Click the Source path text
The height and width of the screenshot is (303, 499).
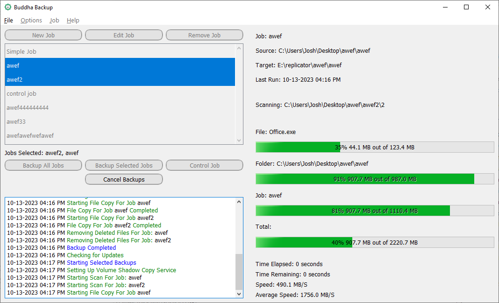(313, 51)
